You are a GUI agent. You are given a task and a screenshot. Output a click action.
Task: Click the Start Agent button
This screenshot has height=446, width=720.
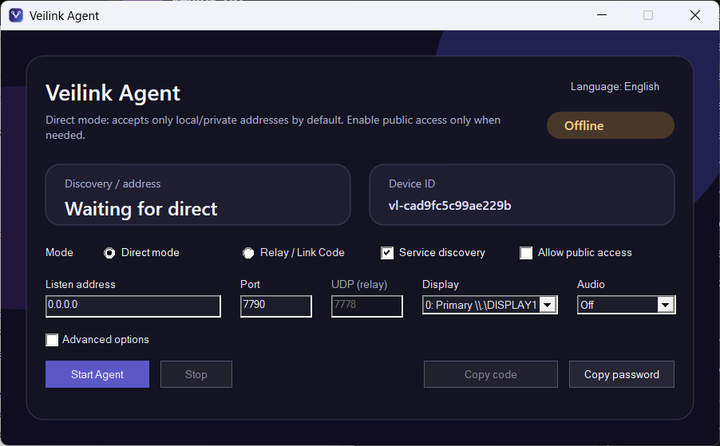pos(97,374)
